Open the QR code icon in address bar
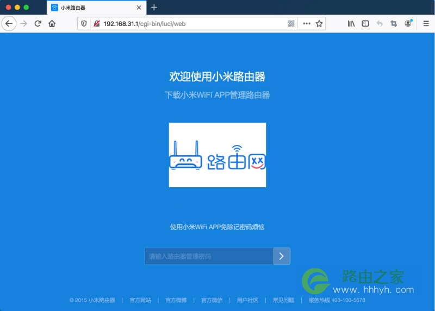 tap(291, 23)
